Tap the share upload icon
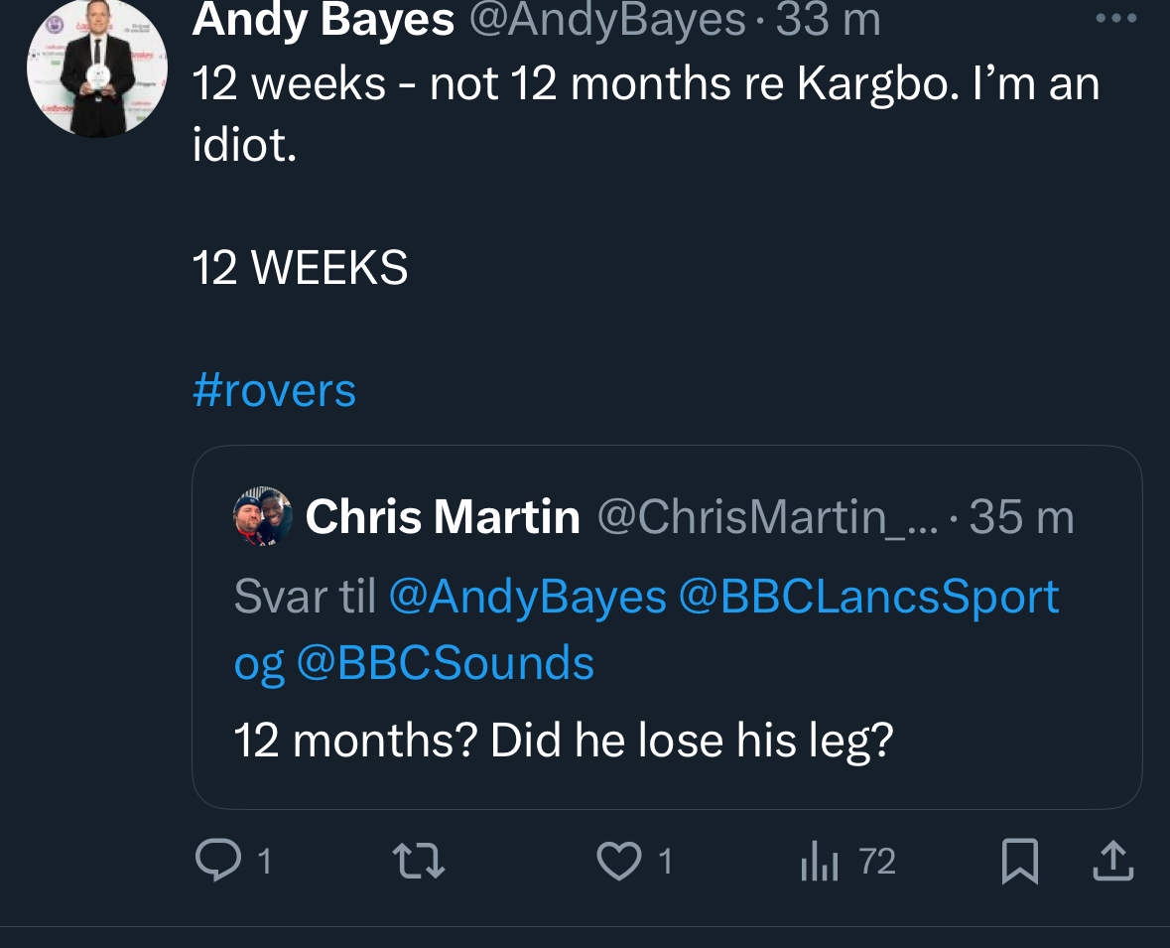1170x948 pixels. [1112, 861]
